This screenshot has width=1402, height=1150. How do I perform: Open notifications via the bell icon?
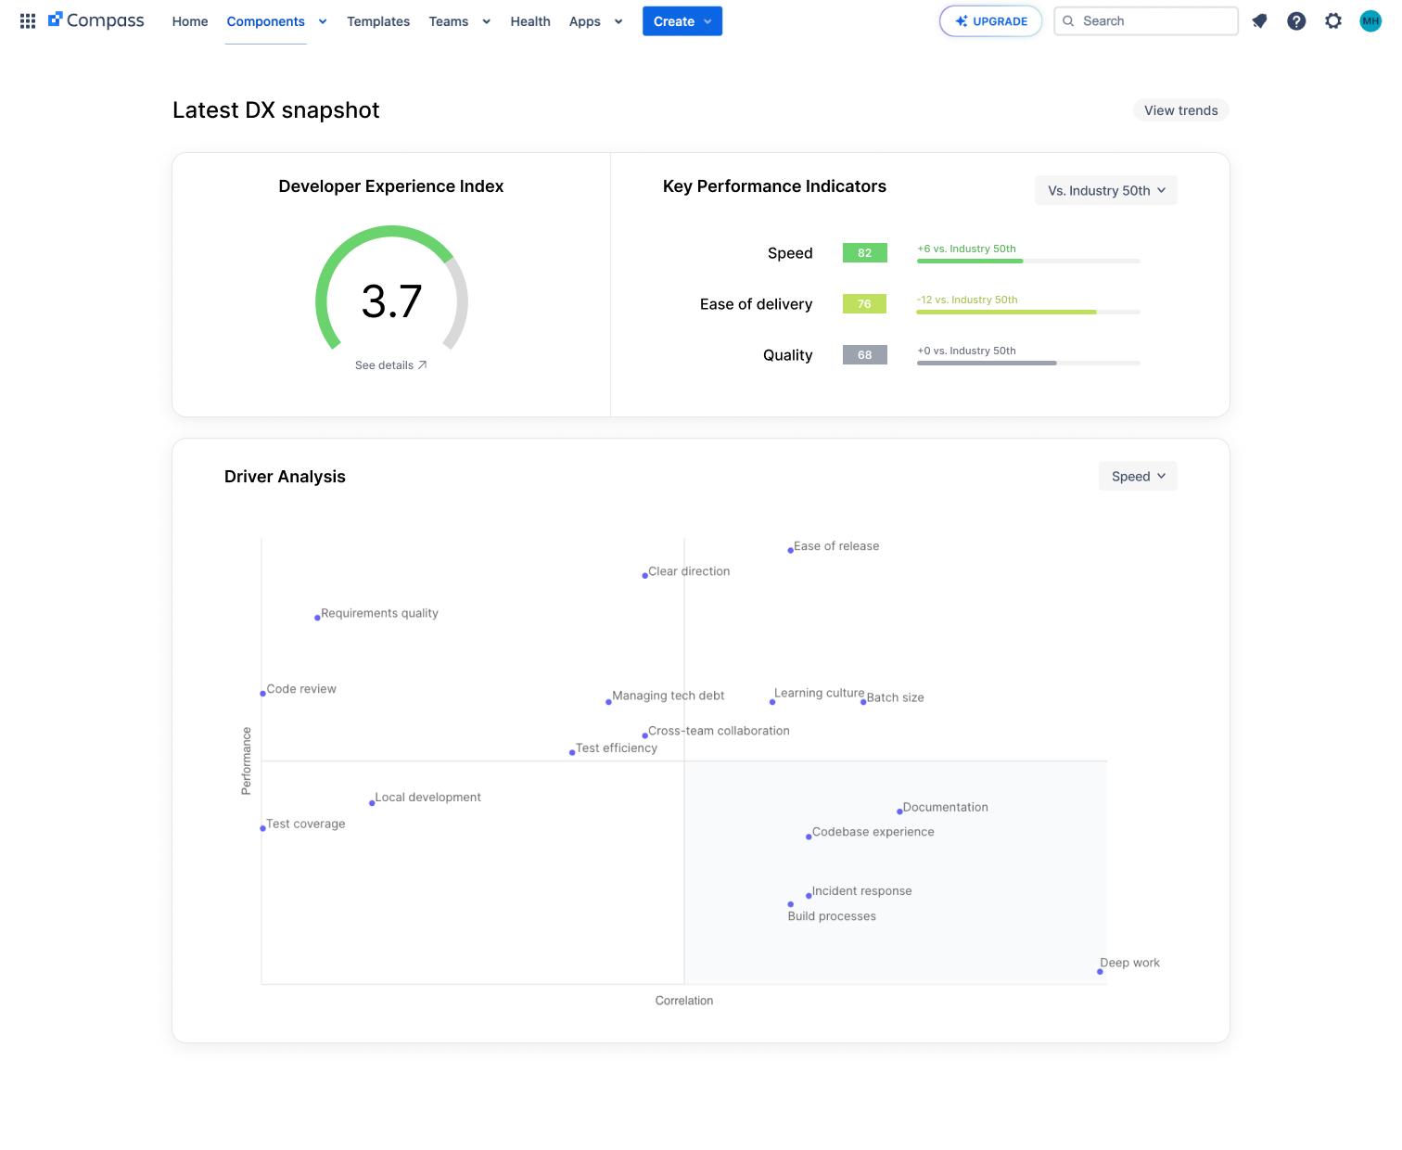coord(1259,20)
